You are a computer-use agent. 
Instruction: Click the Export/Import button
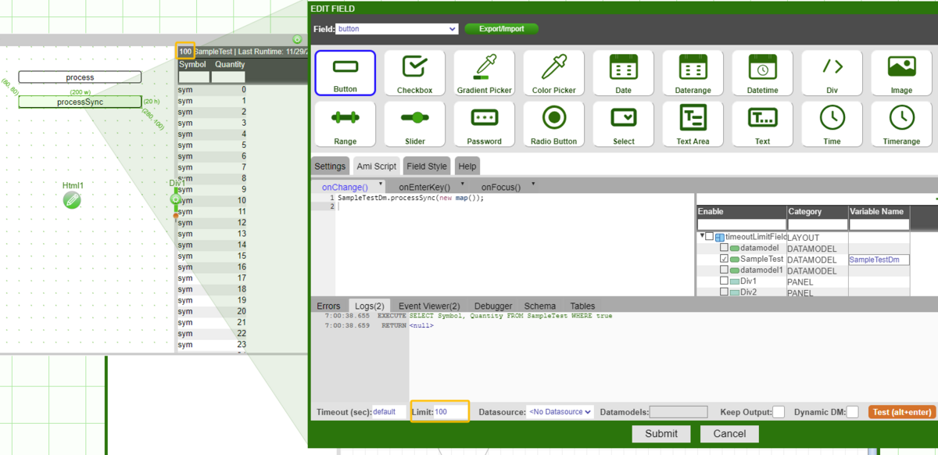click(501, 28)
